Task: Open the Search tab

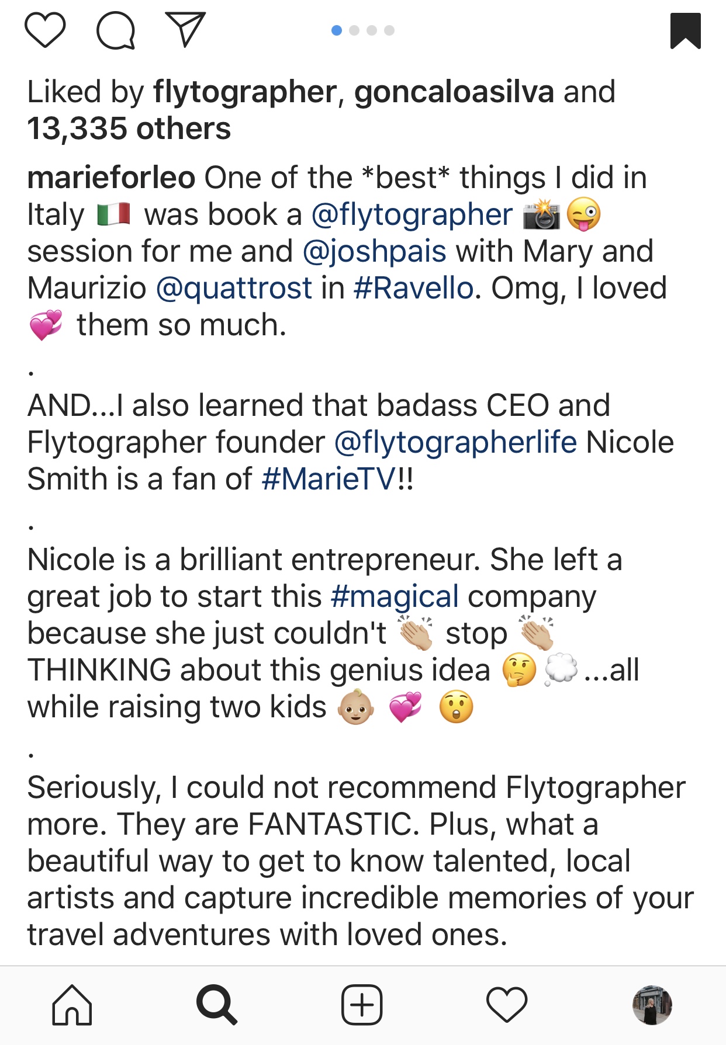Action: click(x=217, y=1005)
